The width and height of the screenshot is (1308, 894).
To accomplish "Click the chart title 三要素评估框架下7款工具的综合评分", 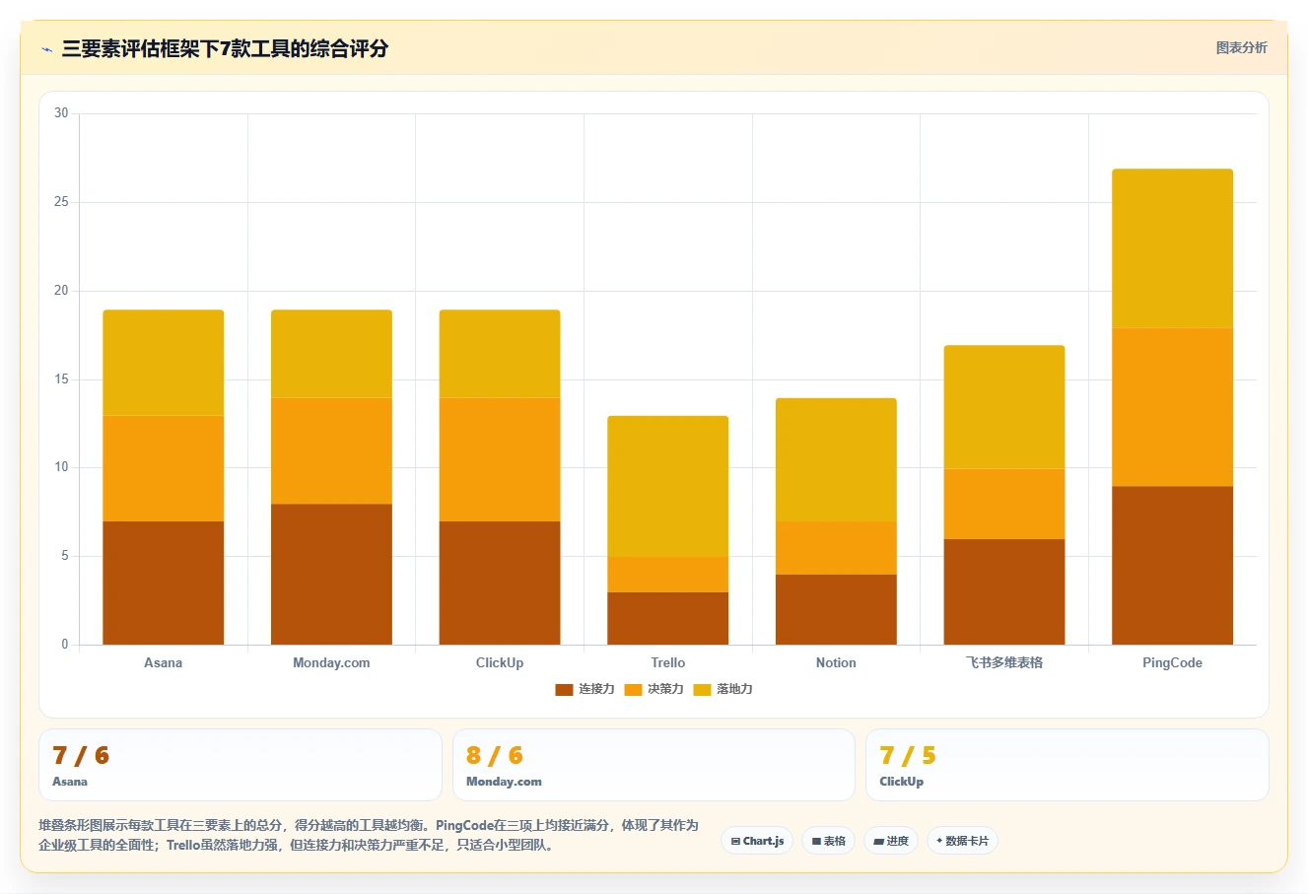I will [225, 48].
